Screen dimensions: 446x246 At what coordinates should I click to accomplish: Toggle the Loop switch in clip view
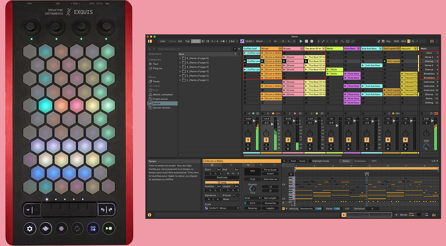click(222, 183)
